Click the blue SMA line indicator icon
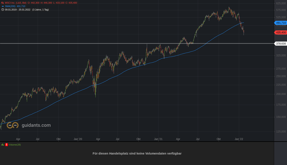This screenshot has width=287, height=165. click(3, 6)
